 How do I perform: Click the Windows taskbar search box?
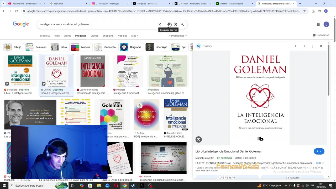pos(39,186)
